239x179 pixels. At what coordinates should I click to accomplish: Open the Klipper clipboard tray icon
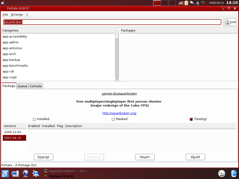pyautogui.click(x=186, y=3)
